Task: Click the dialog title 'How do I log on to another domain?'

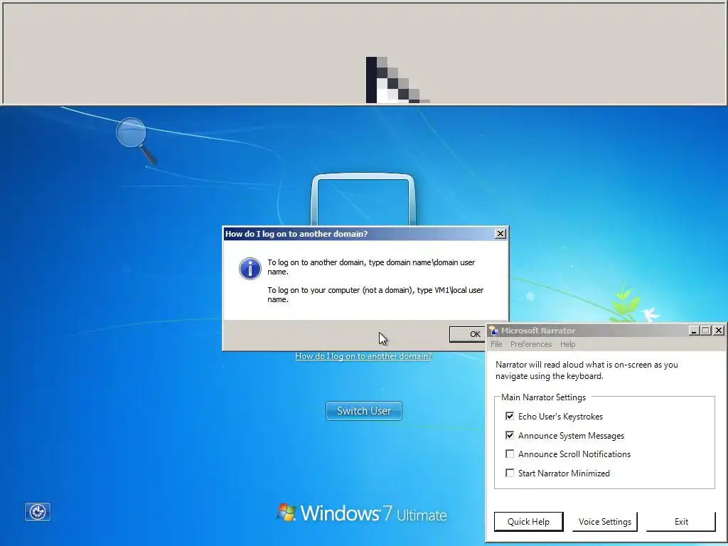Action: 296,234
